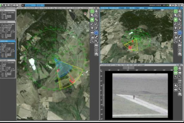Image resolution: width=184 pixels, height=123 pixels.
Task: Click the magnifier icon in right 3D map toolbar
Action: coord(176,41)
